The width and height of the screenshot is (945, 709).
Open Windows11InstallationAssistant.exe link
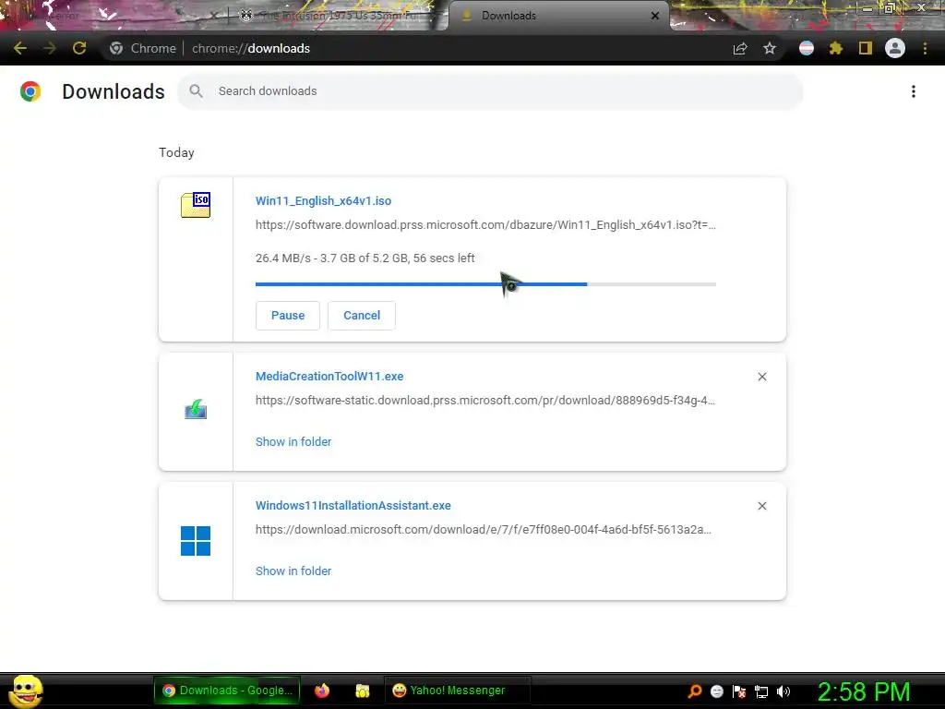tap(353, 506)
